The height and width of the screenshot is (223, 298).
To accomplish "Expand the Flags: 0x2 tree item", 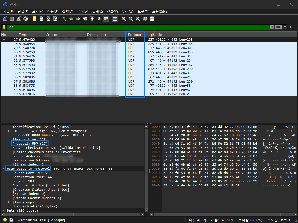I will pos(9,131).
